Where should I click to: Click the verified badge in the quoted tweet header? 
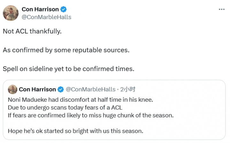point(61,89)
